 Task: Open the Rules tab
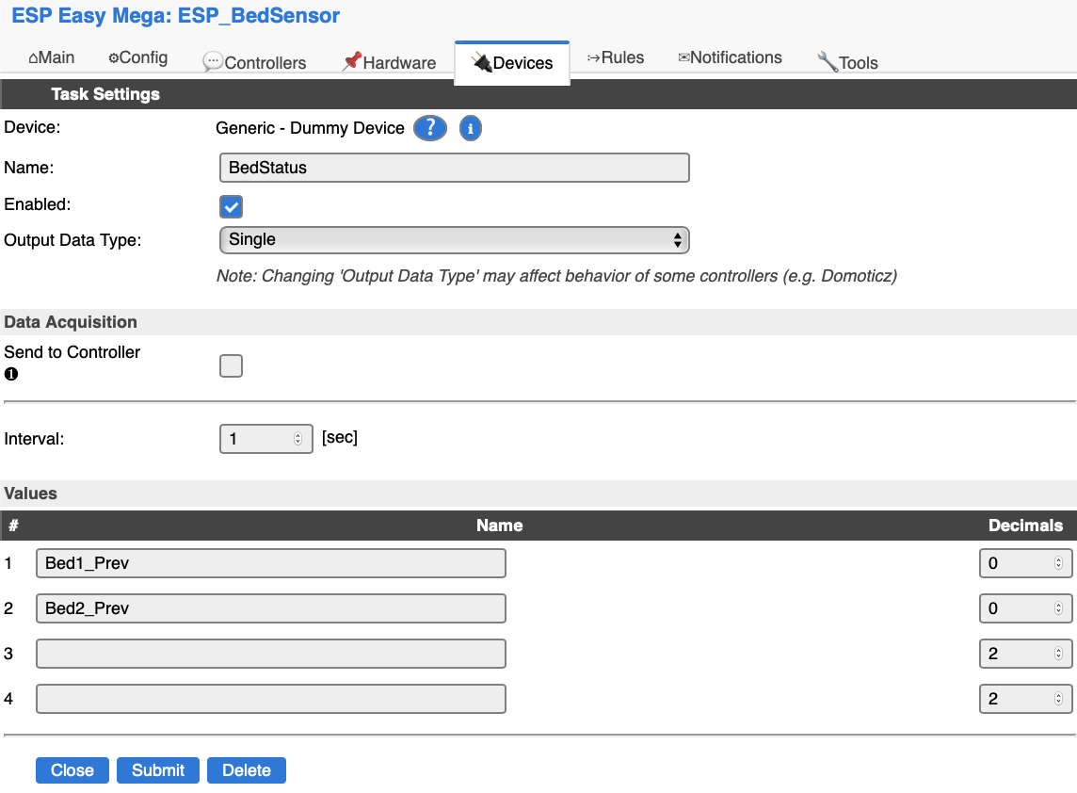coord(616,57)
